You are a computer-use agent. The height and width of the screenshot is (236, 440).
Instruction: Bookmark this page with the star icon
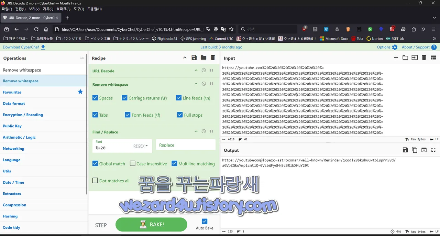[x=231, y=29]
